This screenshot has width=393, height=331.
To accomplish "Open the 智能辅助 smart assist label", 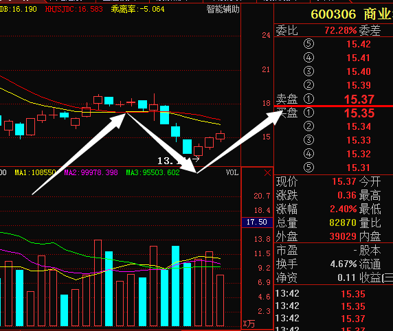I will (x=223, y=10).
